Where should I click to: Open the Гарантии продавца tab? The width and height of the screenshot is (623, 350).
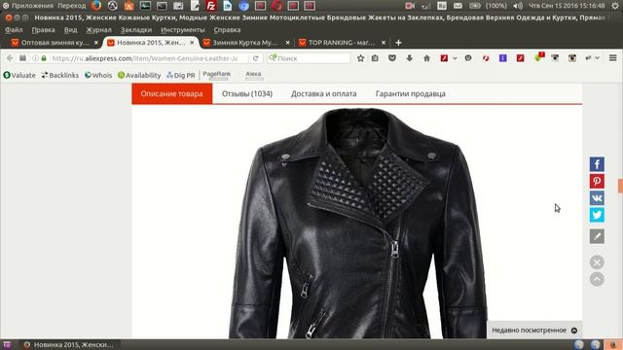point(410,94)
